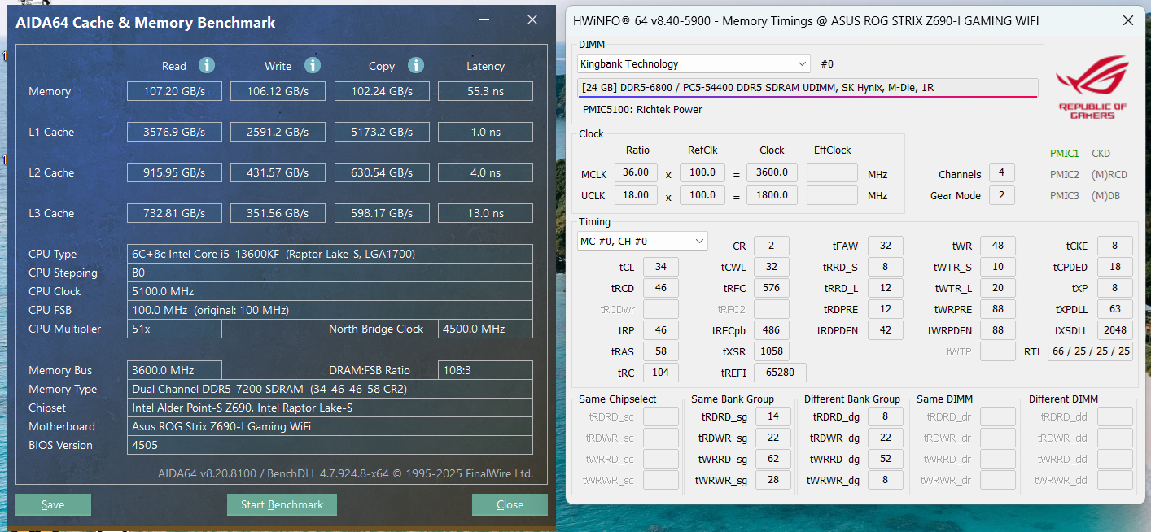The image size is (1151, 532).
Task: Click North Bridge Clock value 4500.0 MHz
Action: tap(485, 329)
